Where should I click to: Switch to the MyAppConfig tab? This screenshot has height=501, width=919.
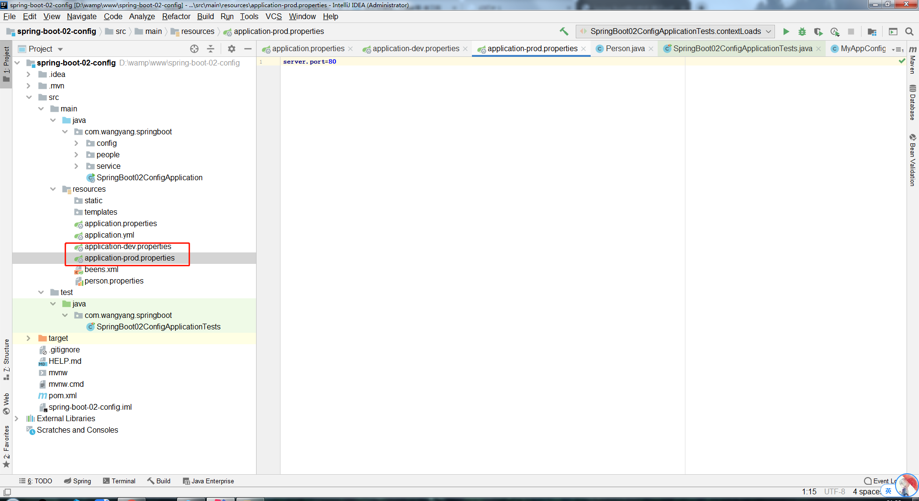point(859,49)
